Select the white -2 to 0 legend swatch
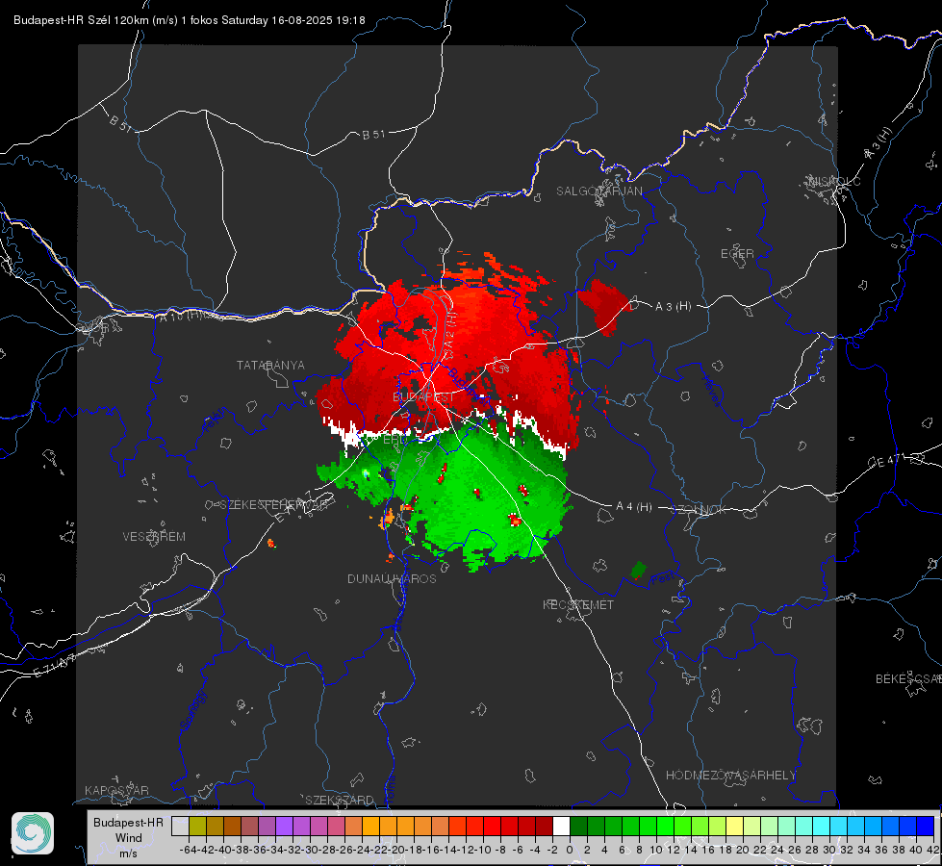Viewport: 942px width, 866px height. pyautogui.click(x=561, y=827)
